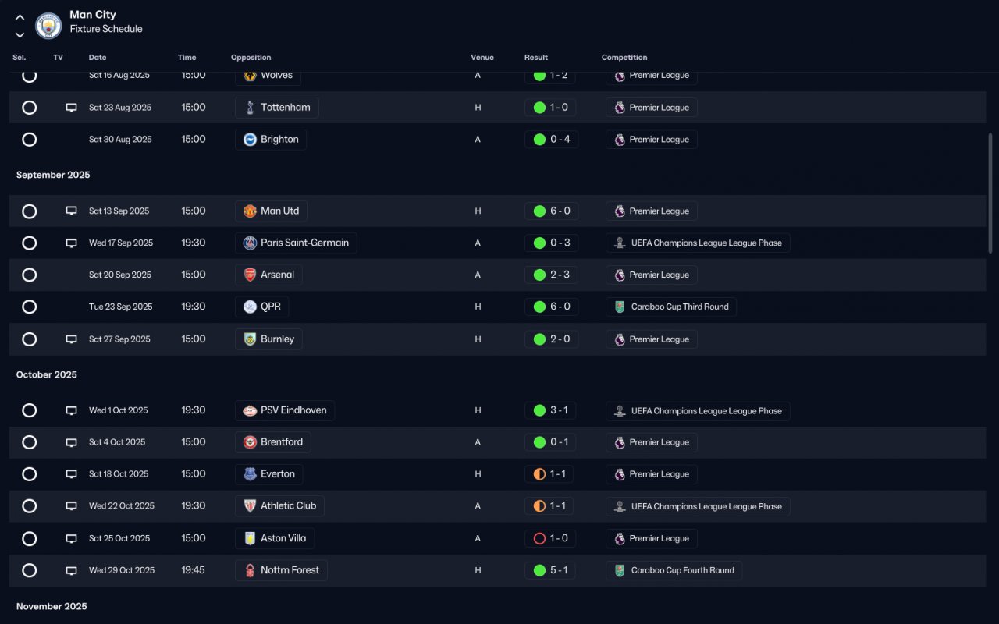Open the Brentford opposition button
999x624 pixels.
(x=273, y=442)
